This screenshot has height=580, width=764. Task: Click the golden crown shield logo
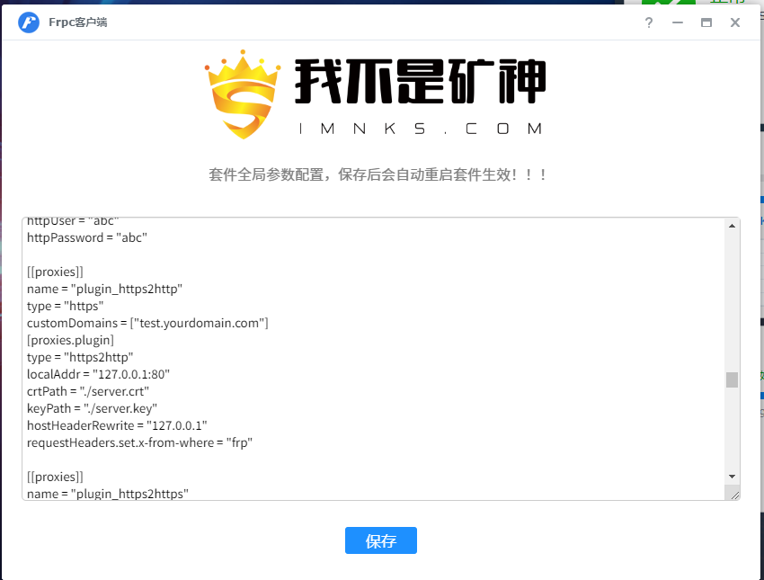click(x=243, y=94)
